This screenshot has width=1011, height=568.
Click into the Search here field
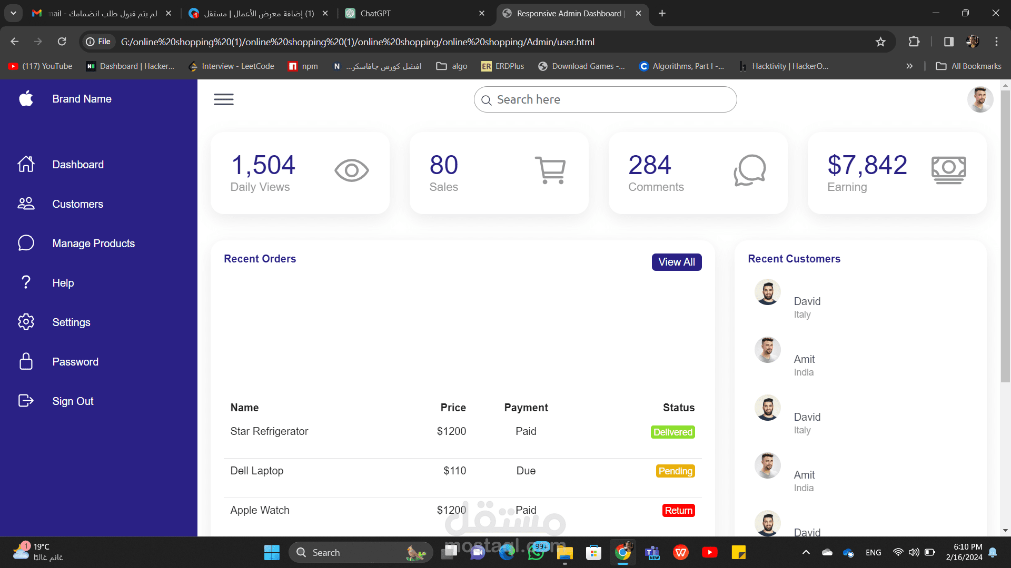coord(606,99)
